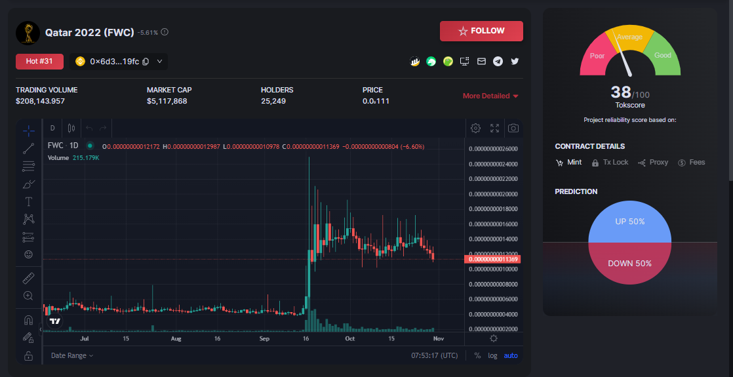Click the Tokscore gauge needle
The height and width of the screenshot is (377, 733).
(623, 54)
